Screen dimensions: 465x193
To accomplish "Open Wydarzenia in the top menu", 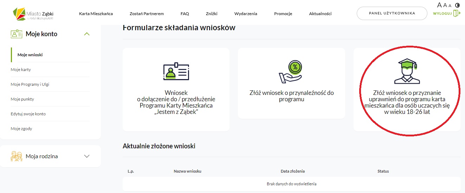I will pyautogui.click(x=246, y=14).
